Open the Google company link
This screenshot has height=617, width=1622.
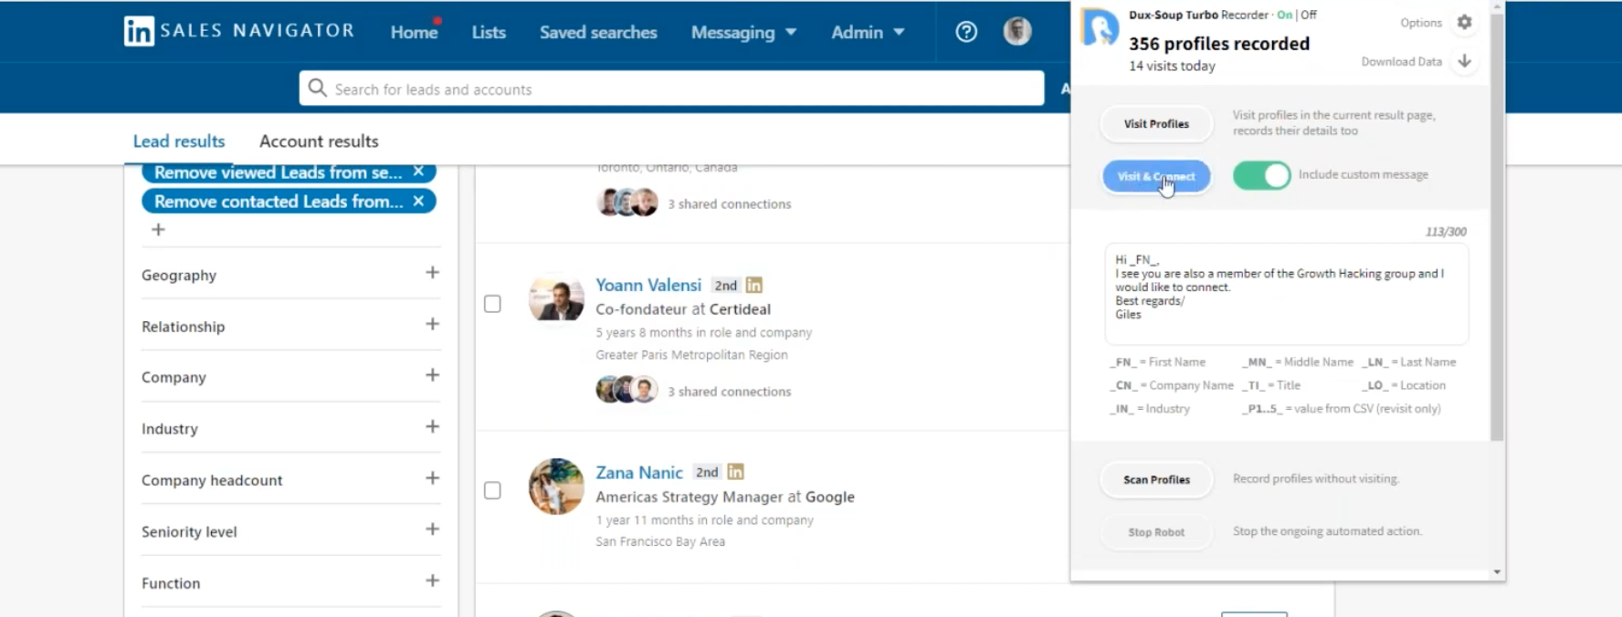pos(830,497)
